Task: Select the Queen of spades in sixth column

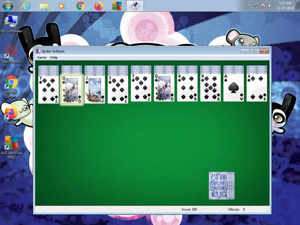Action: [x=164, y=88]
